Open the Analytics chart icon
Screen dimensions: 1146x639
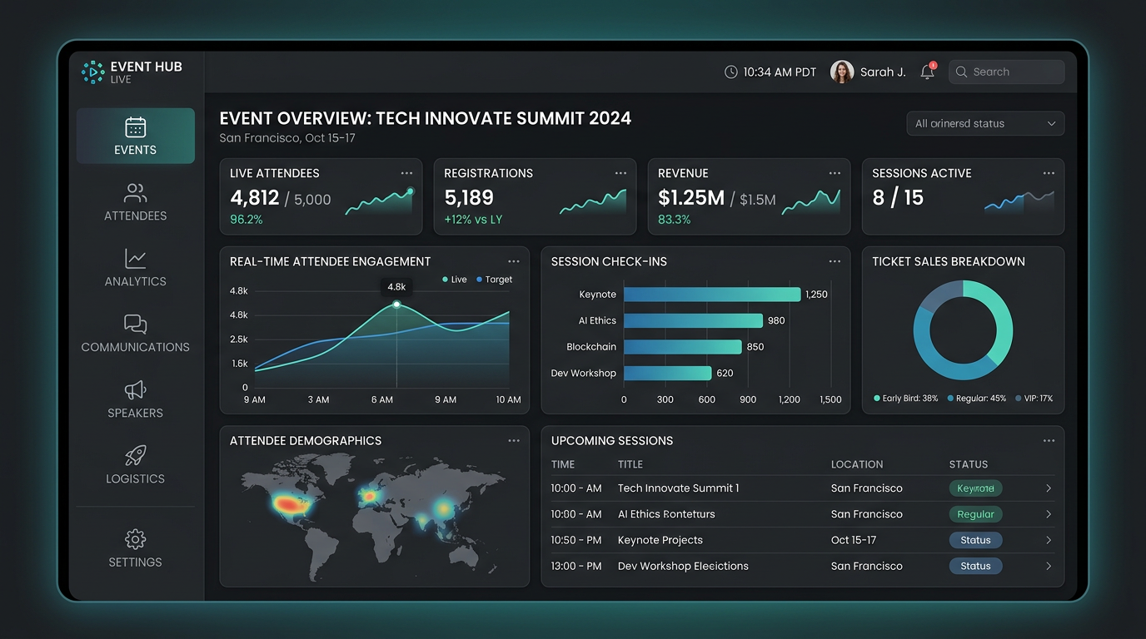point(135,259)
